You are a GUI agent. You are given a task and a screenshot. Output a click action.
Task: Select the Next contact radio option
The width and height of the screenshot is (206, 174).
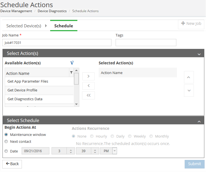click(x=6, y=142)
